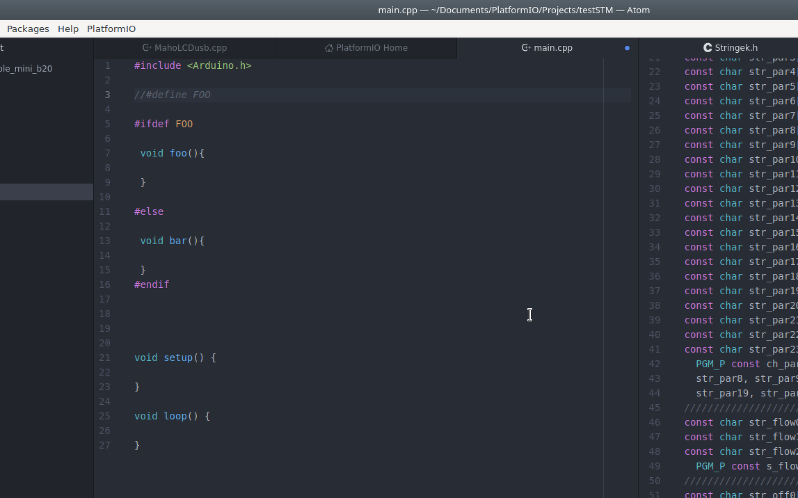This screenshot has width=798, height=498.
Task: Open the Help menu
Action: click(68, 29)
